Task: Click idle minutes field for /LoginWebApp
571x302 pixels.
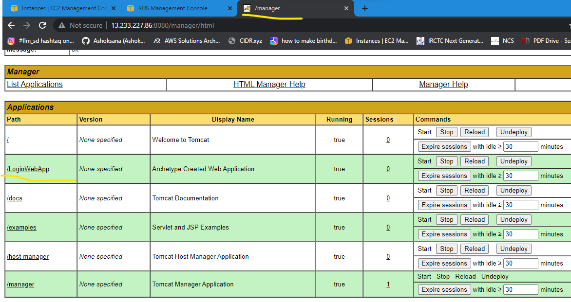Action: (x=521, y=176)
